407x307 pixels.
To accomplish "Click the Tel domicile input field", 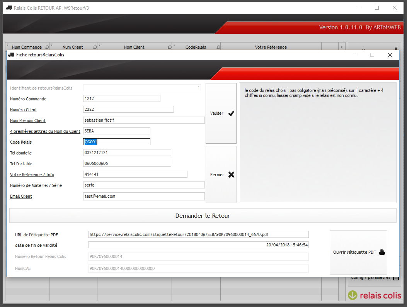I will coord(127,153).
